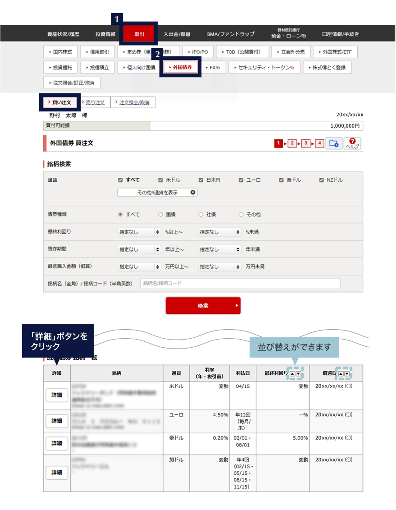Click step 2 indicator in order flow

(292, 143)
